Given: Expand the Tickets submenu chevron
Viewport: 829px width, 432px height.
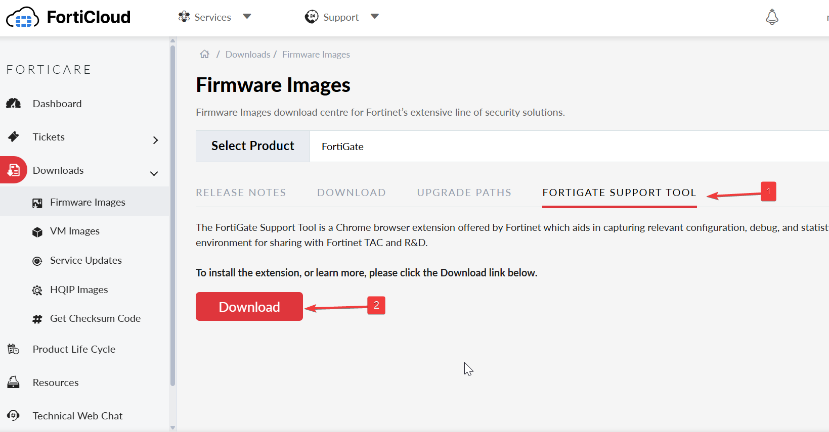Looking at the screenshot, I should click(x=156, y=140).
